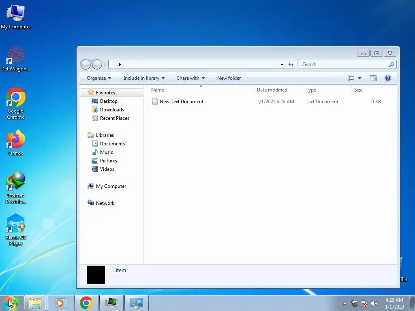Show hidden system tray icons
Screen dimensions: 415x311
[344, 303]
